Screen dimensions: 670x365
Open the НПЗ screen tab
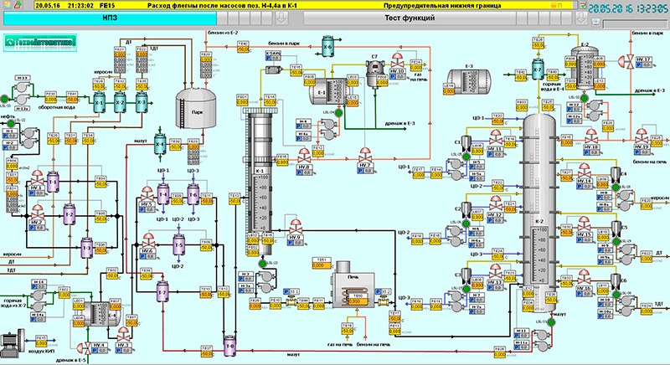click(109, 17)
